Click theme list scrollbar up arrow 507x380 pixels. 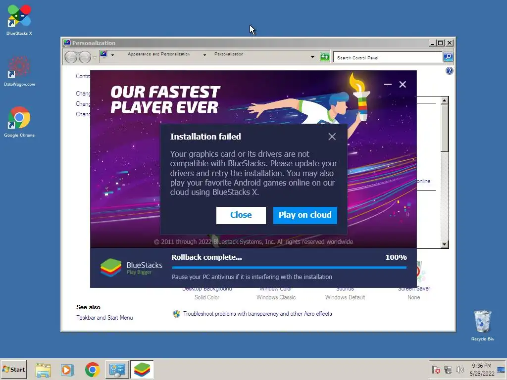tap(445, 100)
